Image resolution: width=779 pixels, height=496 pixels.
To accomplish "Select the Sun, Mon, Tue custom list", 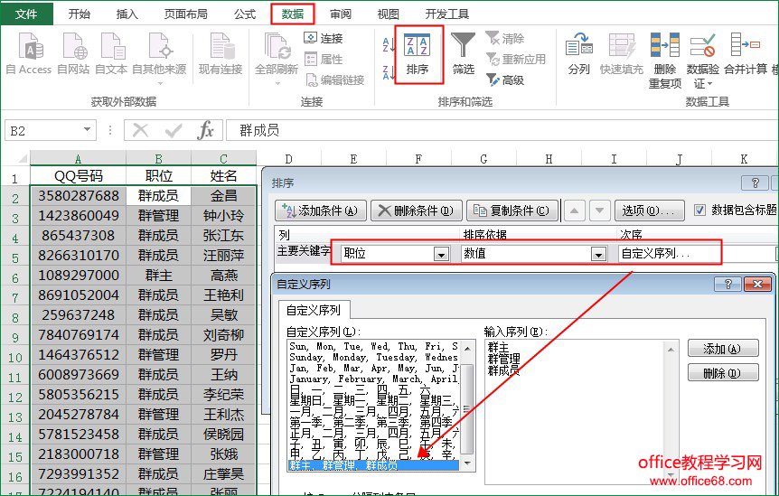I will click(x=373, y=346).
